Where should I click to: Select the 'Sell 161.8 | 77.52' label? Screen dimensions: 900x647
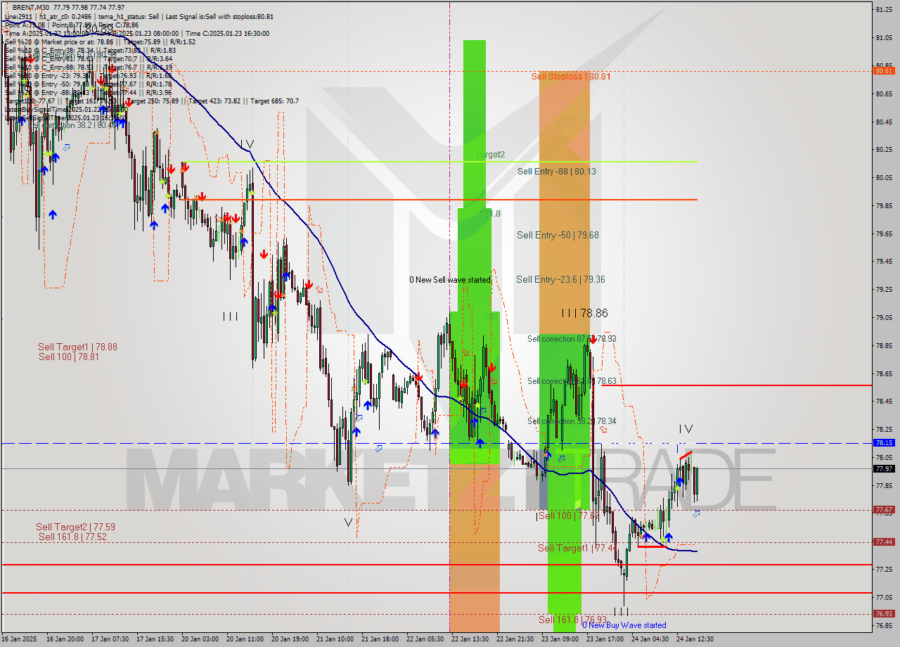tap(72, 537)
